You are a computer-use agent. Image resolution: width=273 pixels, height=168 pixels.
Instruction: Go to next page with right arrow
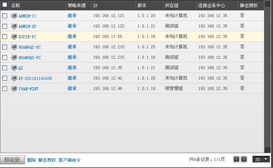(244, 159)
